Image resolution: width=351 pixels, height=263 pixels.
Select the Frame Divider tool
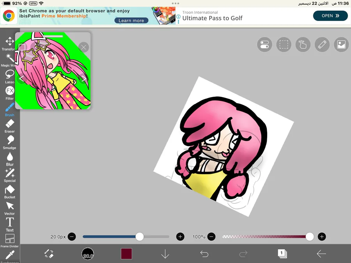(10, 241)
